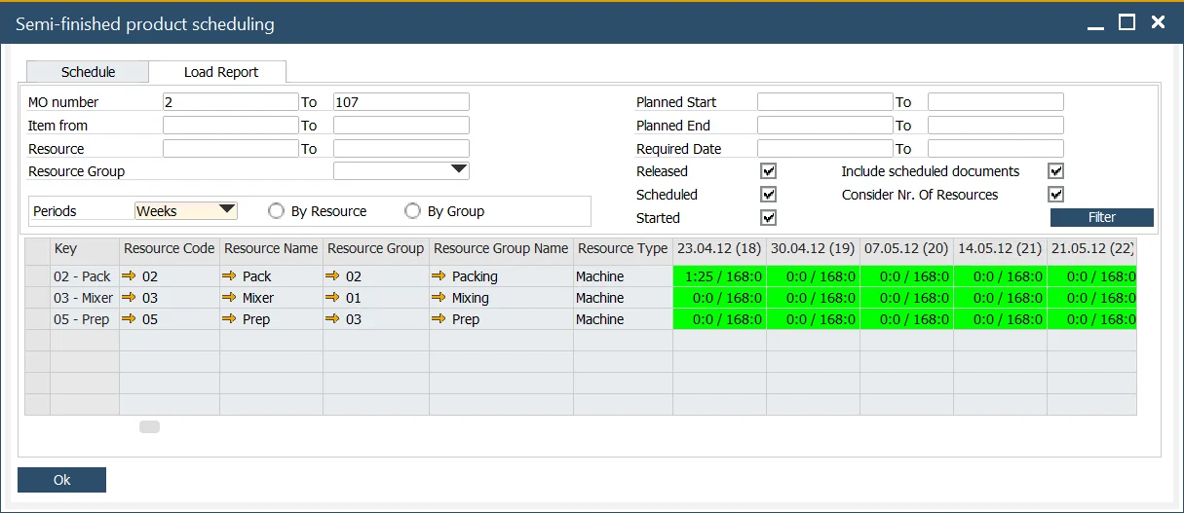Choose the By Group radio option
Viewport: 1184px width, 513px height.
pos(412,211)
